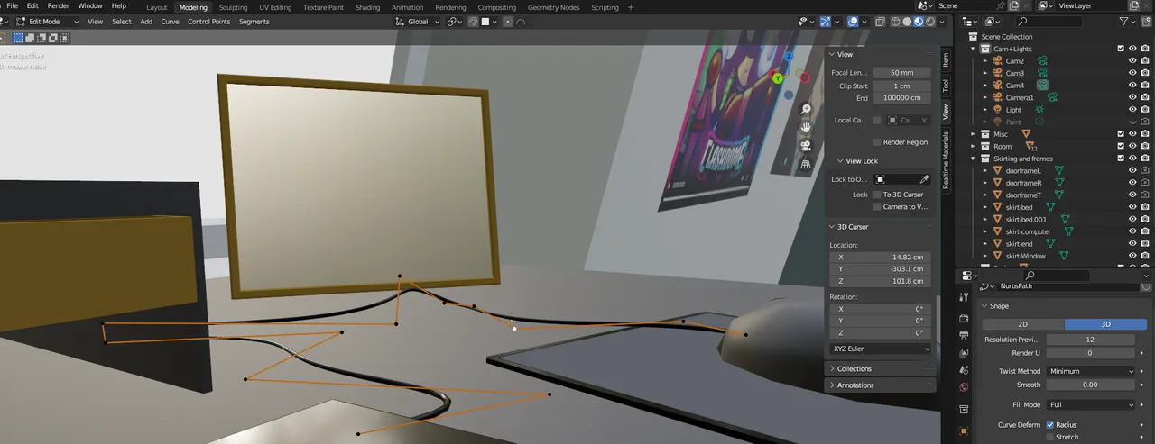Enable Stretch checkbox
This screenshot has height=444, width=1155.
click(x=1050, y=437)
